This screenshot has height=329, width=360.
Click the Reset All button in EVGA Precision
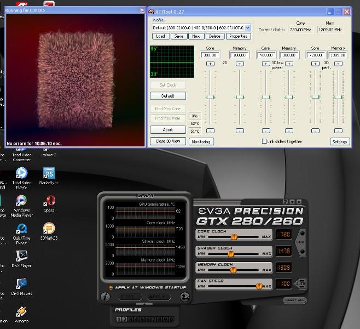coord(294,300)
